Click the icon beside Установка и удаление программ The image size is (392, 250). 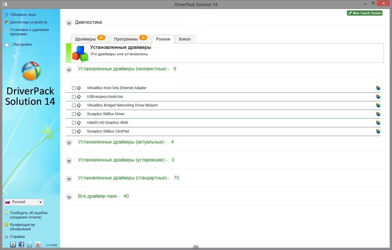[6, 30]
